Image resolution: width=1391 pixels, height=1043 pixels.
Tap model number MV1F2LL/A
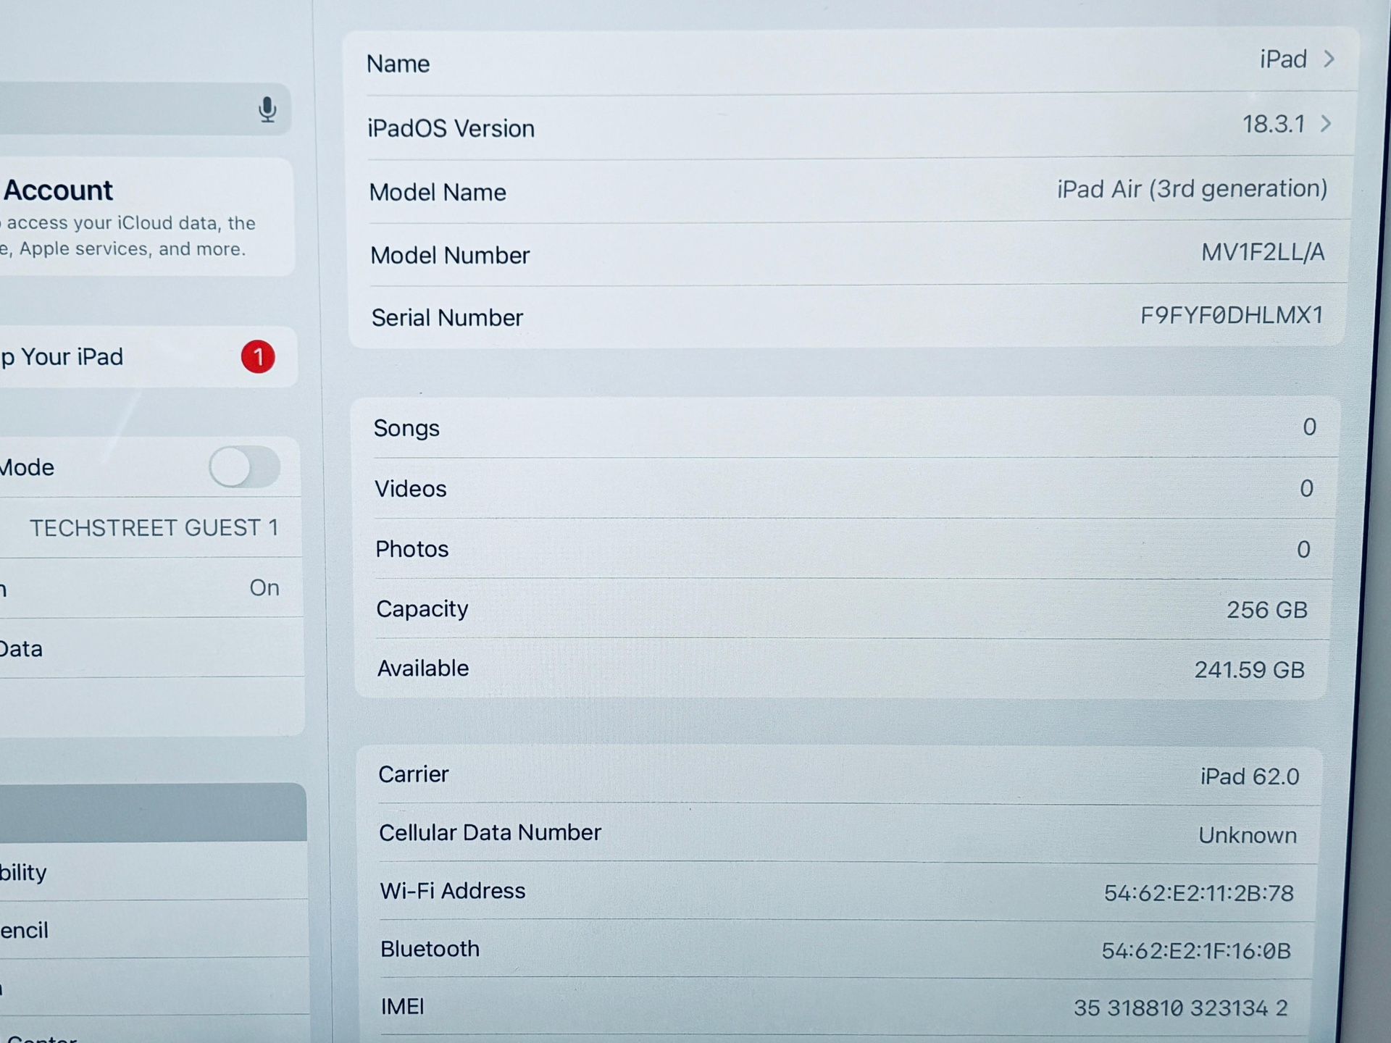tap(1263, 252)
